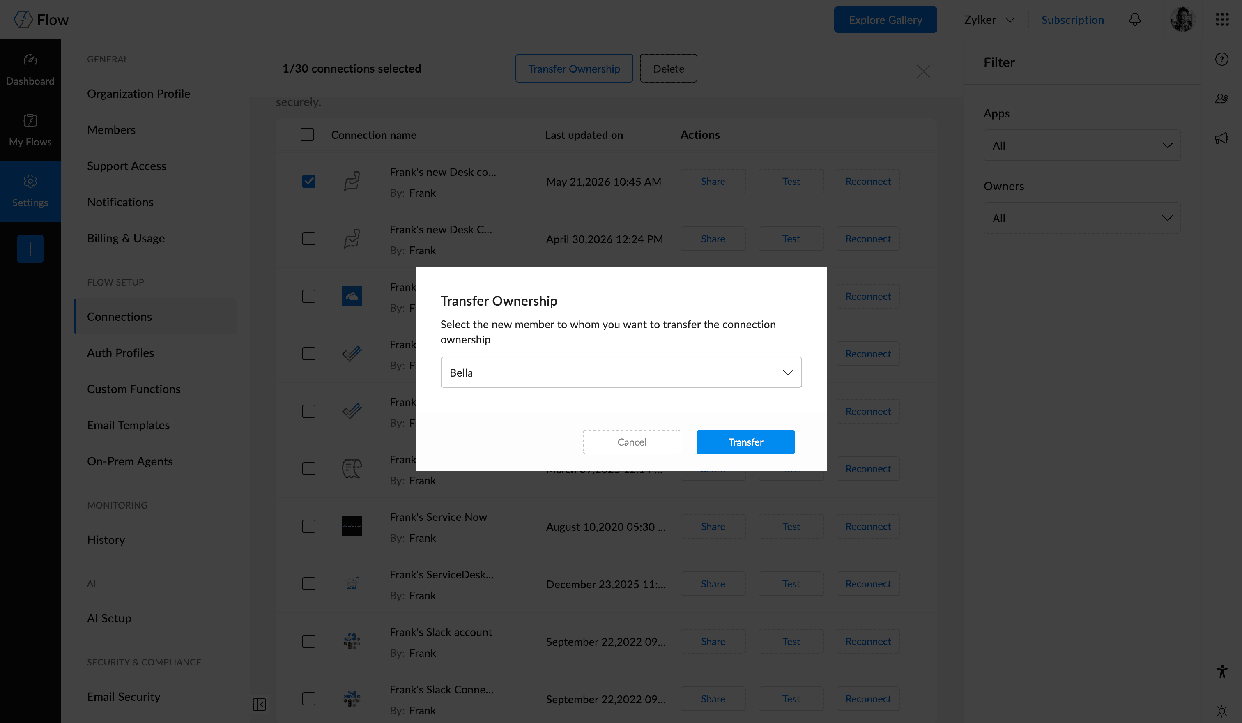Click the Flow logo icon

[x=23, y=19]
